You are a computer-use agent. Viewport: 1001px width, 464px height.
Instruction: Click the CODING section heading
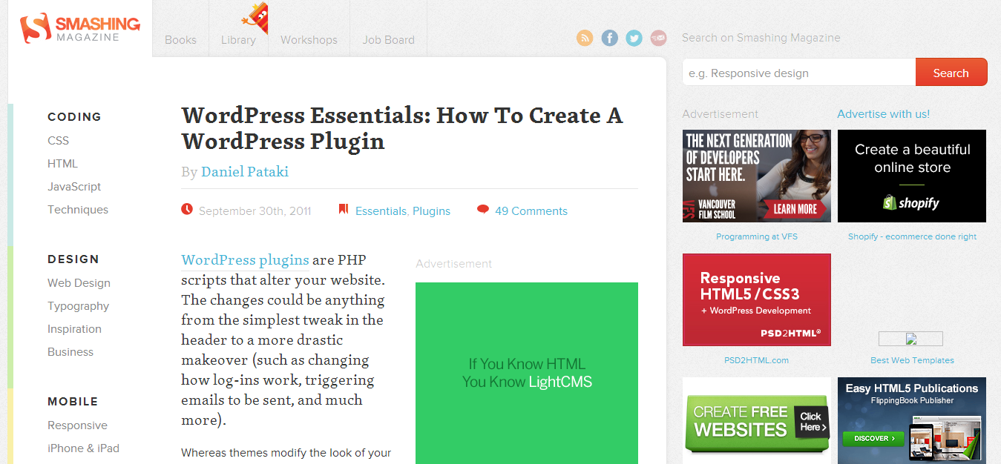74,117
